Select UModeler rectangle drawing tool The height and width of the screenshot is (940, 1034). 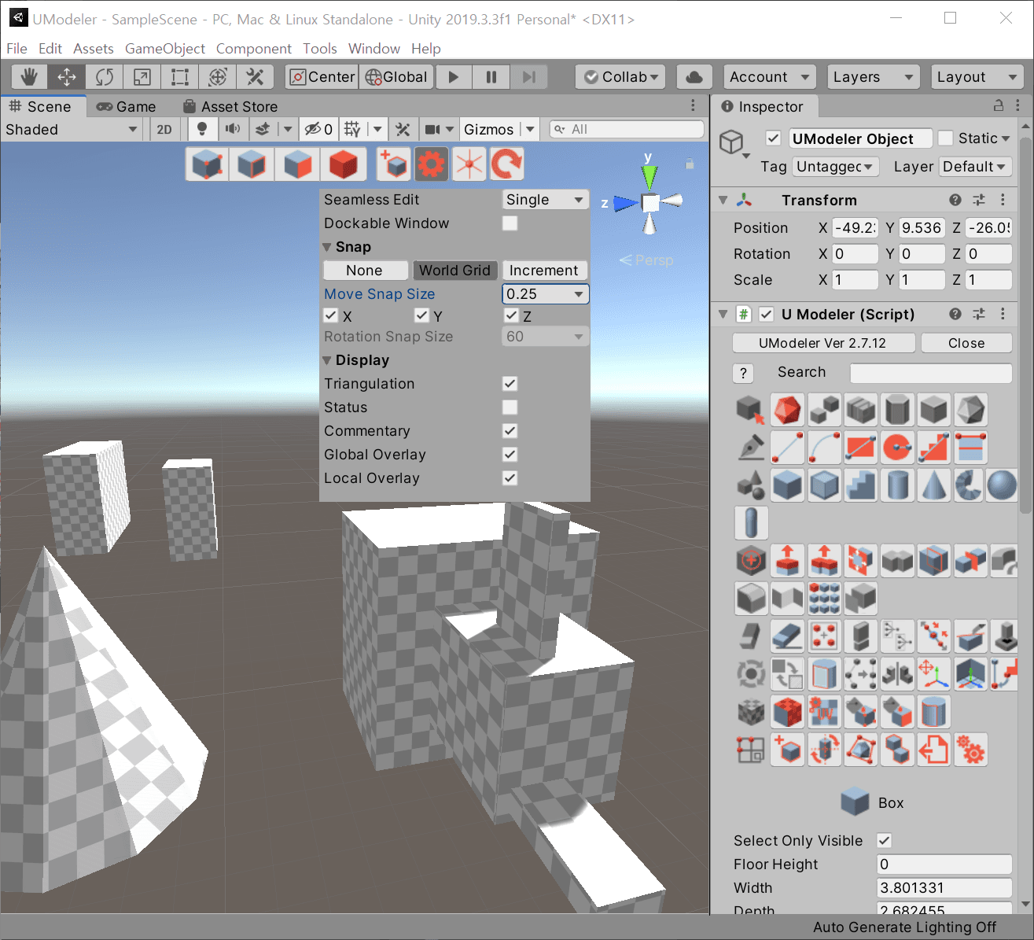861,448
